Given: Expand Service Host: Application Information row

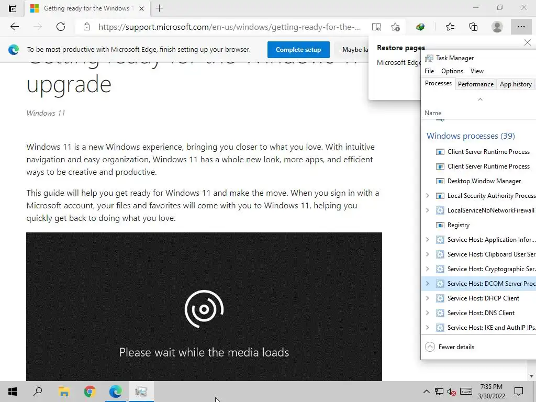Looking at the screenshot, I should [427, 240].
